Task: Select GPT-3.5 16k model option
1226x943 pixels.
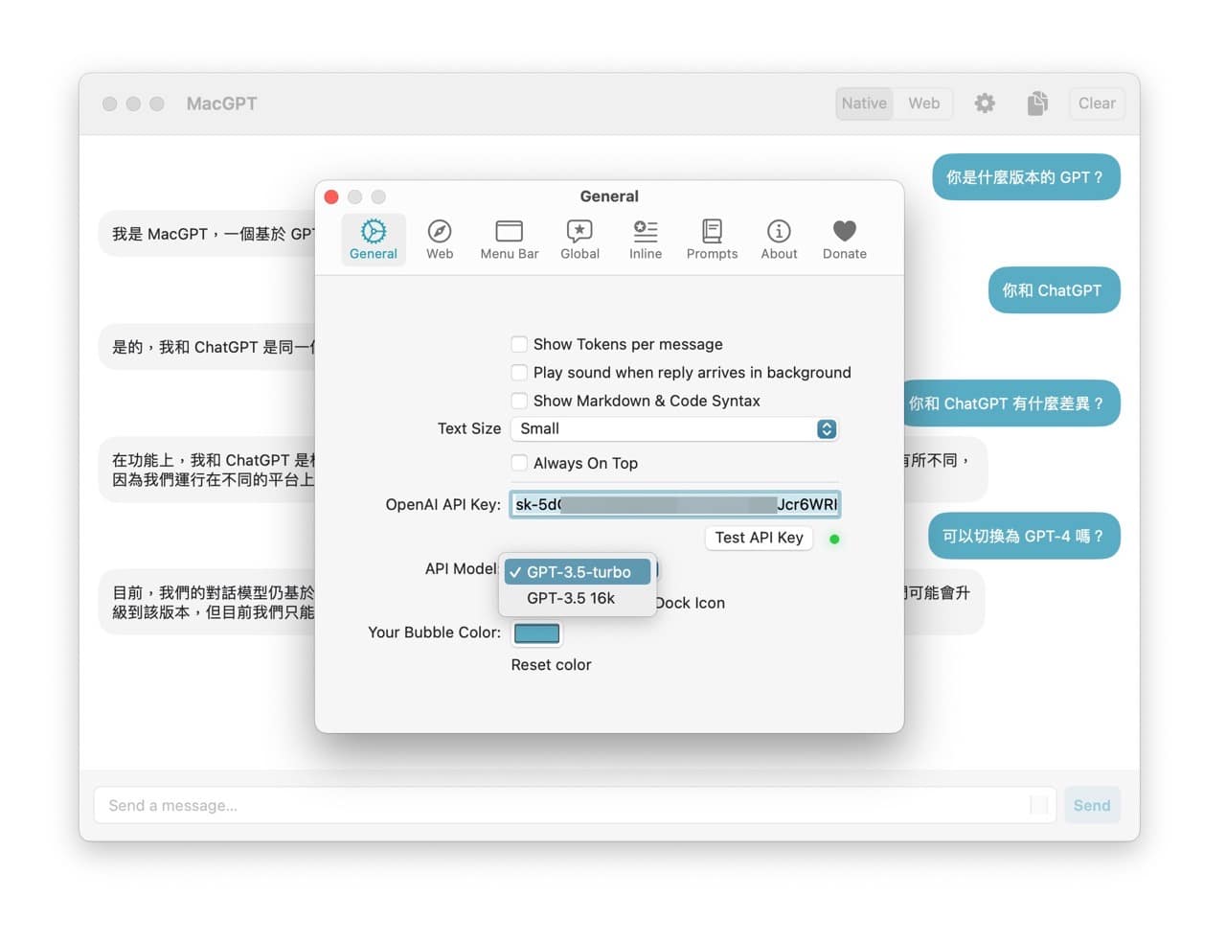Action: [x=578, y=598]
